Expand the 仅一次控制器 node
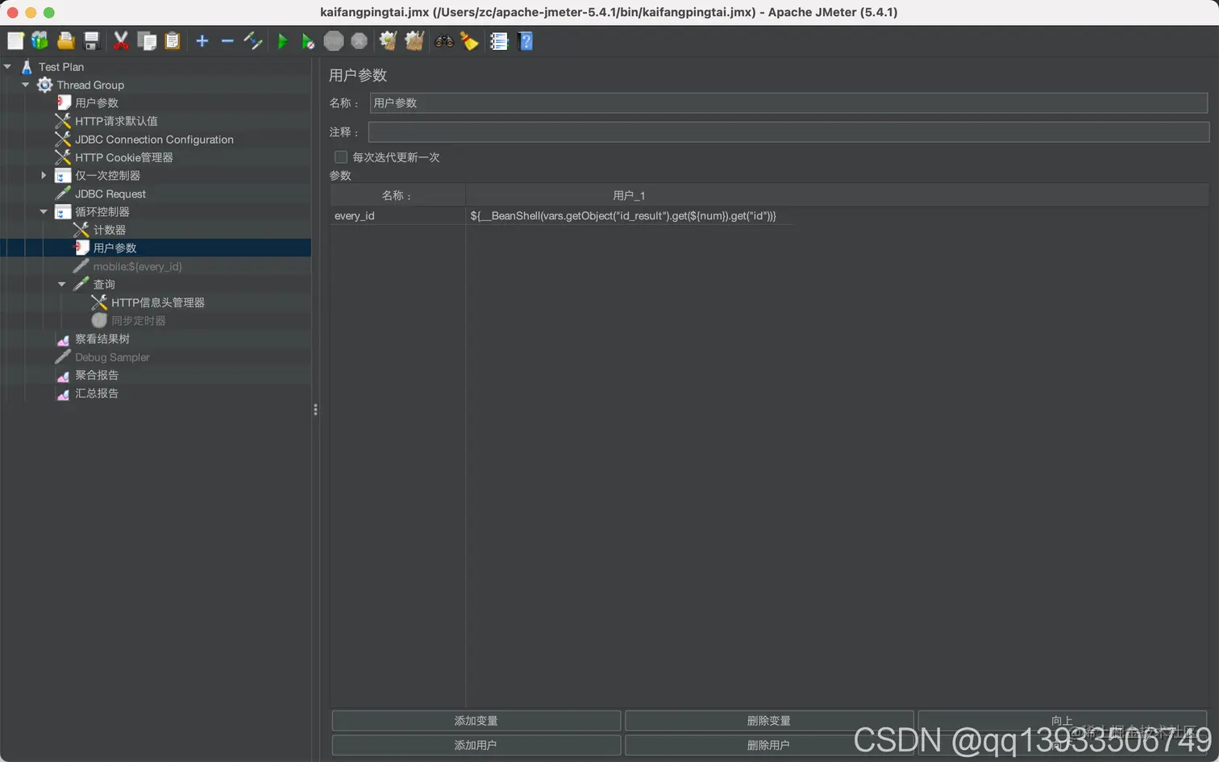The width and height of the screenshot is (1219, 762). click(44, 175)
